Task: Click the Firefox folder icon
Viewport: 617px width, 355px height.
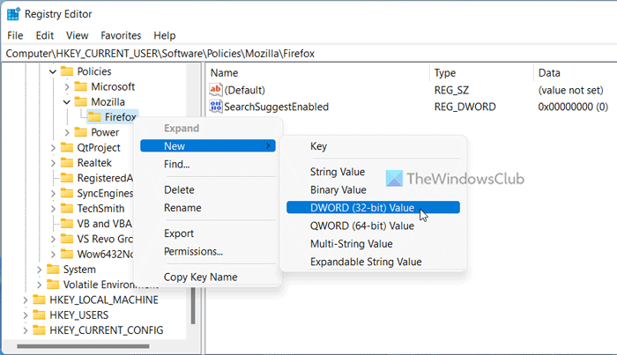Action: (x=94, y=117)
